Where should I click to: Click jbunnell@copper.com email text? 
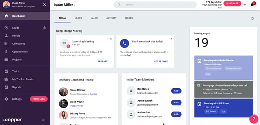tap(148, 105)
